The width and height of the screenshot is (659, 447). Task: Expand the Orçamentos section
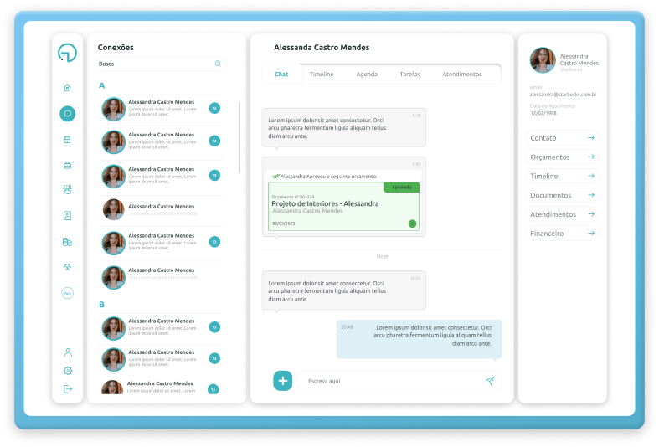click(564, 157)
